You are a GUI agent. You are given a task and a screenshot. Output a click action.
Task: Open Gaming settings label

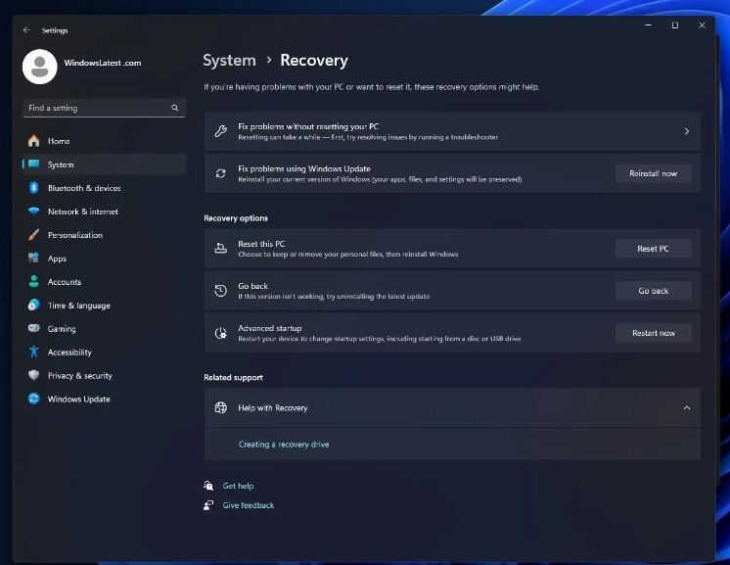click(62, 329)
